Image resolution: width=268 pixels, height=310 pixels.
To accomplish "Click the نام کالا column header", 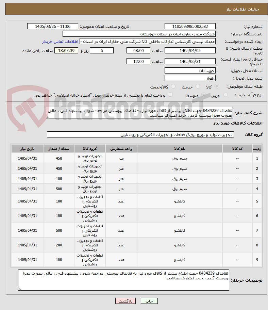I will point(180,149).
